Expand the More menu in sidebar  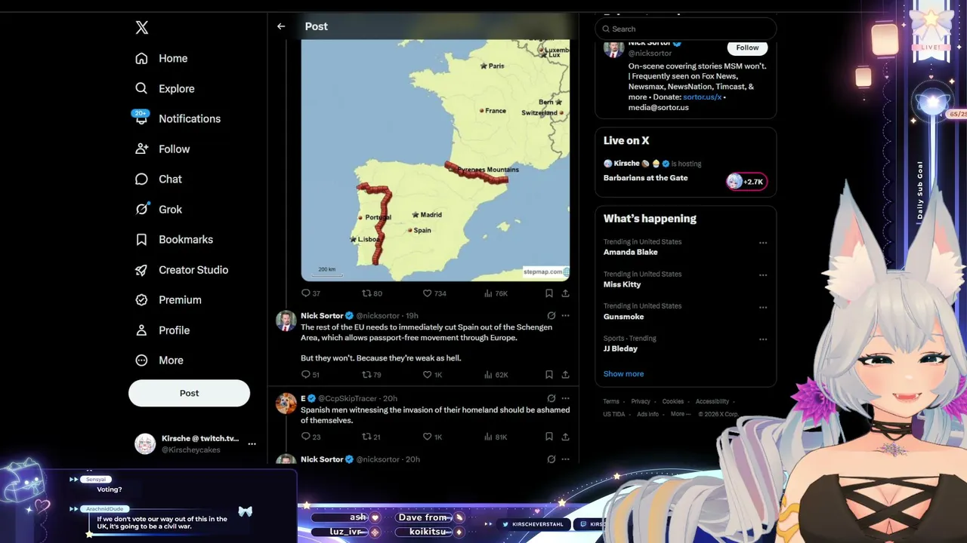coord(159,360)
